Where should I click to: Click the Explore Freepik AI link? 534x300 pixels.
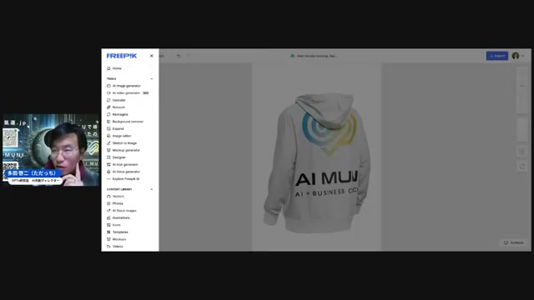[x=126, y=178]
